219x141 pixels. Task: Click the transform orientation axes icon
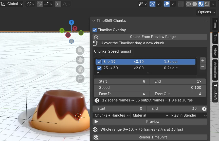[x=3, y=4]
